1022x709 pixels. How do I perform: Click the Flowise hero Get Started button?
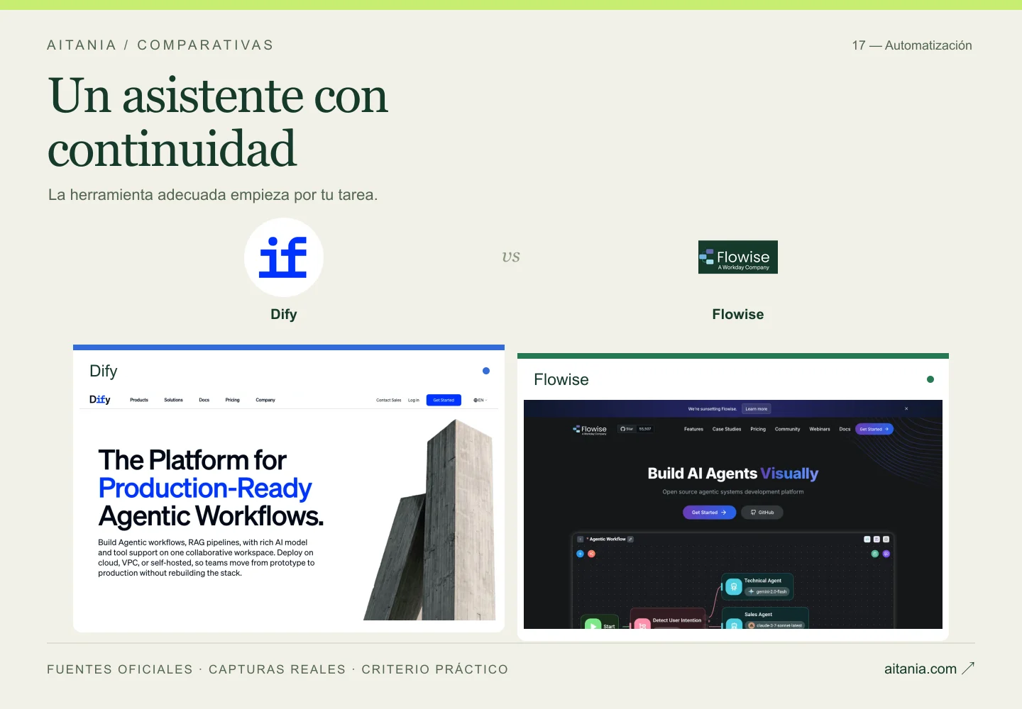709,513
